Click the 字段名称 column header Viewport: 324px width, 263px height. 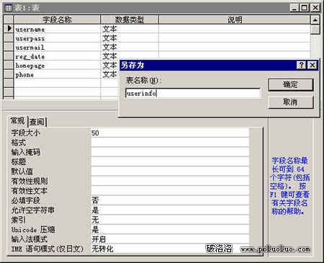point(58,19)
